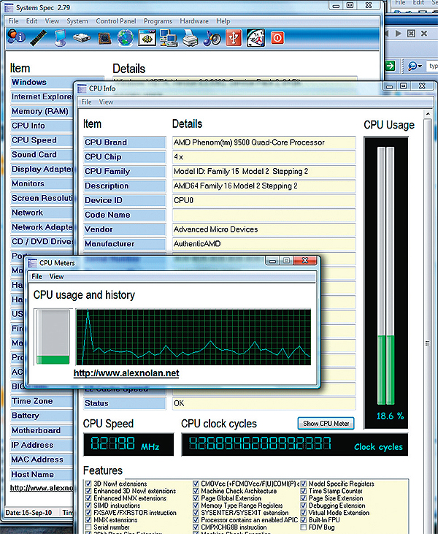Select Motherboard item in System Spec
Screen dimensions: 438x534
click(x=42, y=430)
